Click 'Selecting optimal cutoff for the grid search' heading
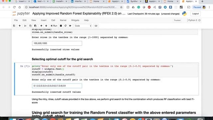The height and width of the screenshot is (120, 213). pos(62,59)
